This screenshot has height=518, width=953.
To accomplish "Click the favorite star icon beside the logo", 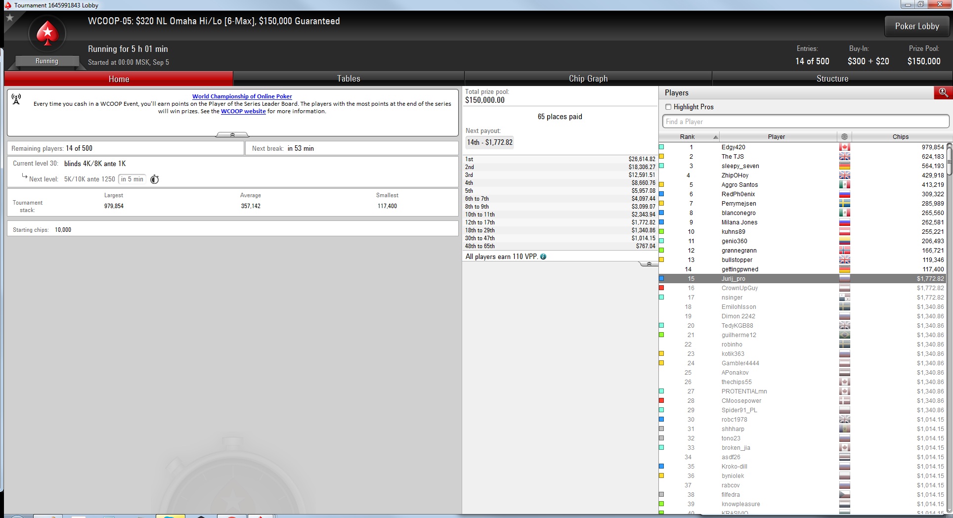I will [x=9, y=18].
